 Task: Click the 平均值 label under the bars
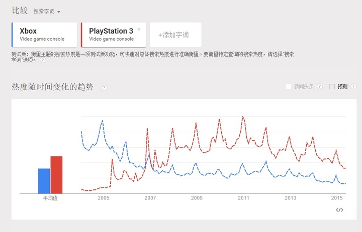[x=50, y=198]
